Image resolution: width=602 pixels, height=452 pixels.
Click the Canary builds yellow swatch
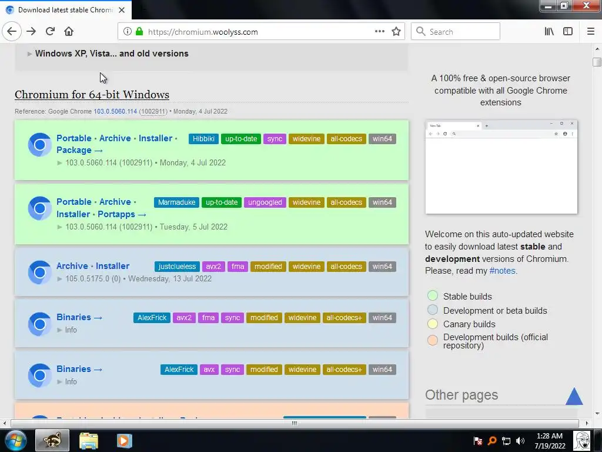pos(433,324)
